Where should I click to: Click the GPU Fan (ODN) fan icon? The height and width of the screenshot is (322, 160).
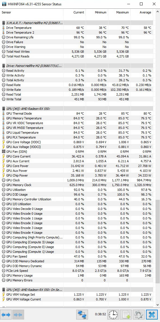coord(3,152)
